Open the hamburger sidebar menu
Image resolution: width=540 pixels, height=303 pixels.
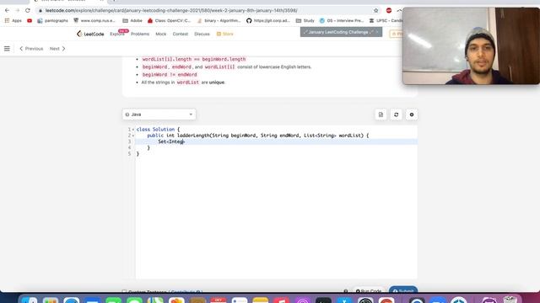(x=7, y=49)
